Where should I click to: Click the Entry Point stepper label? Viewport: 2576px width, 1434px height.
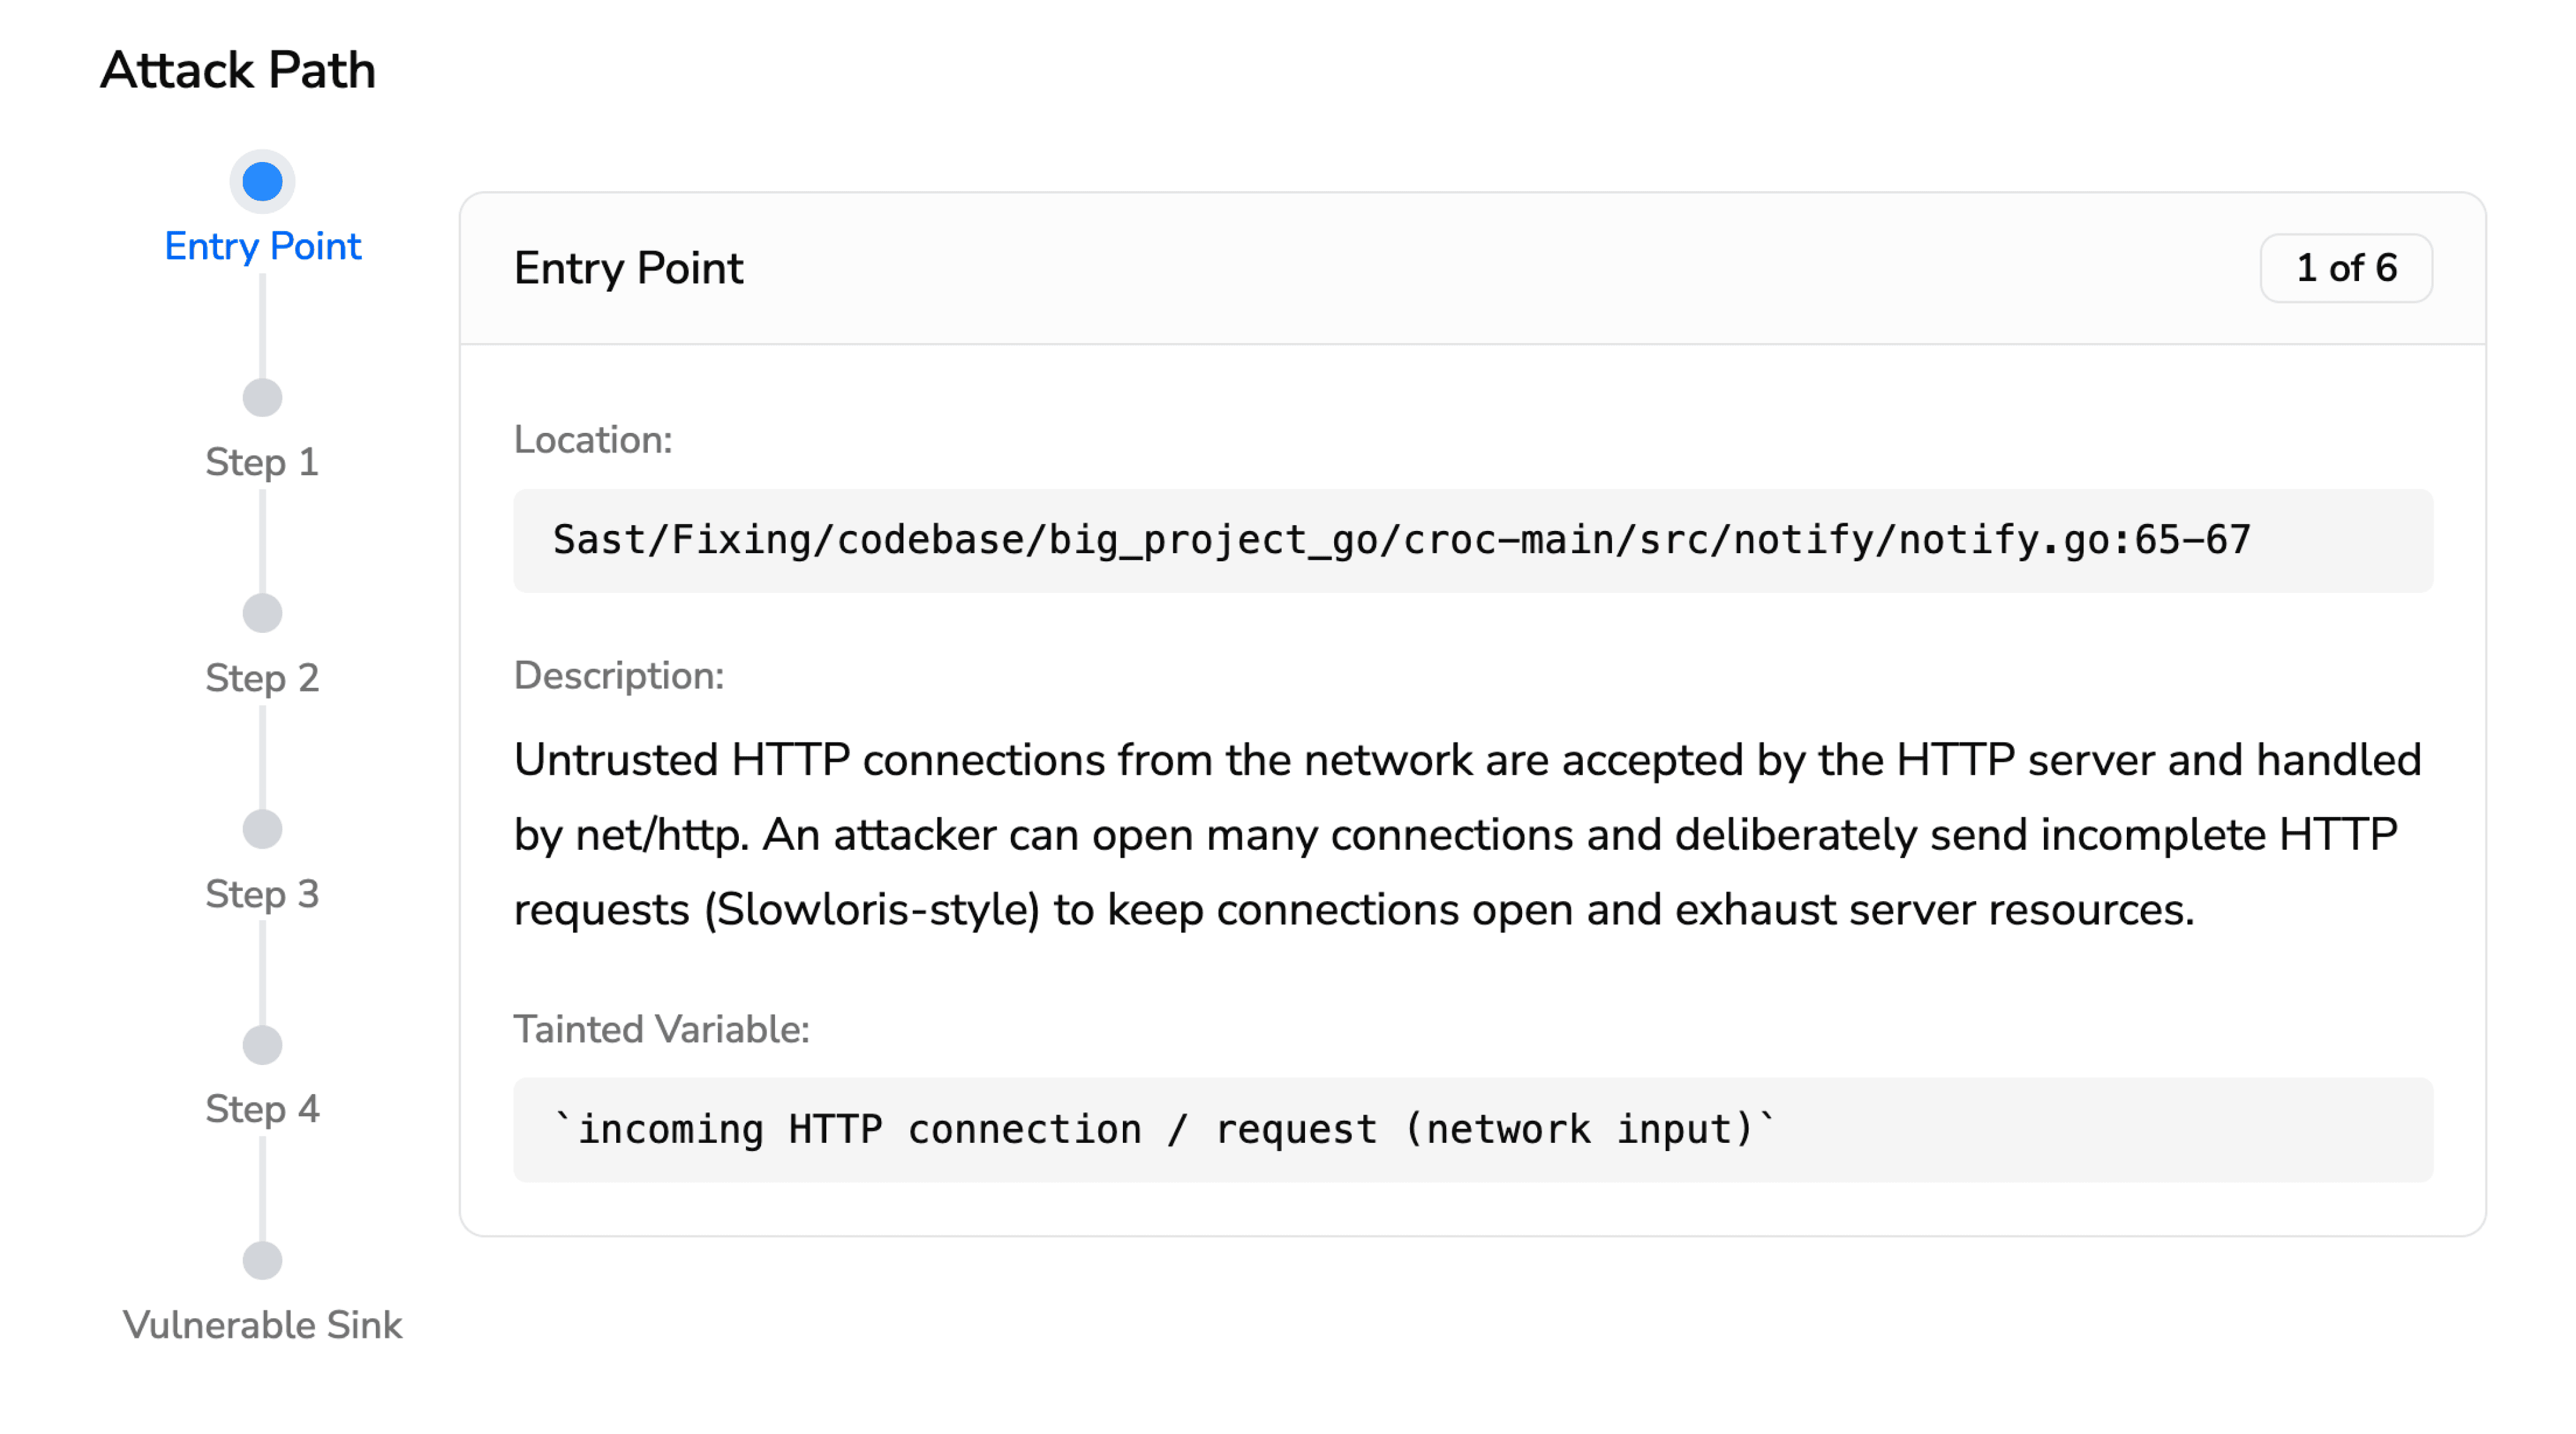262,246
